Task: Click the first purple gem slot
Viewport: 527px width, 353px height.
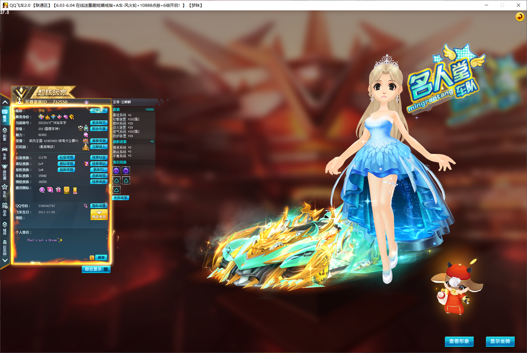Action: coord(117,170)
